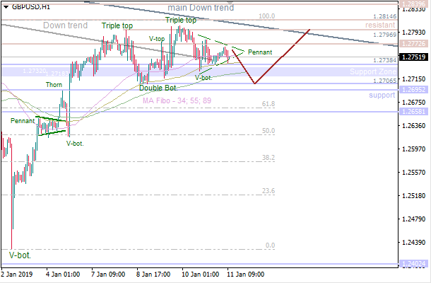431x283 pixels.
Task: Click the 1.26952 support price tag
Action: [x=414, y=90]
